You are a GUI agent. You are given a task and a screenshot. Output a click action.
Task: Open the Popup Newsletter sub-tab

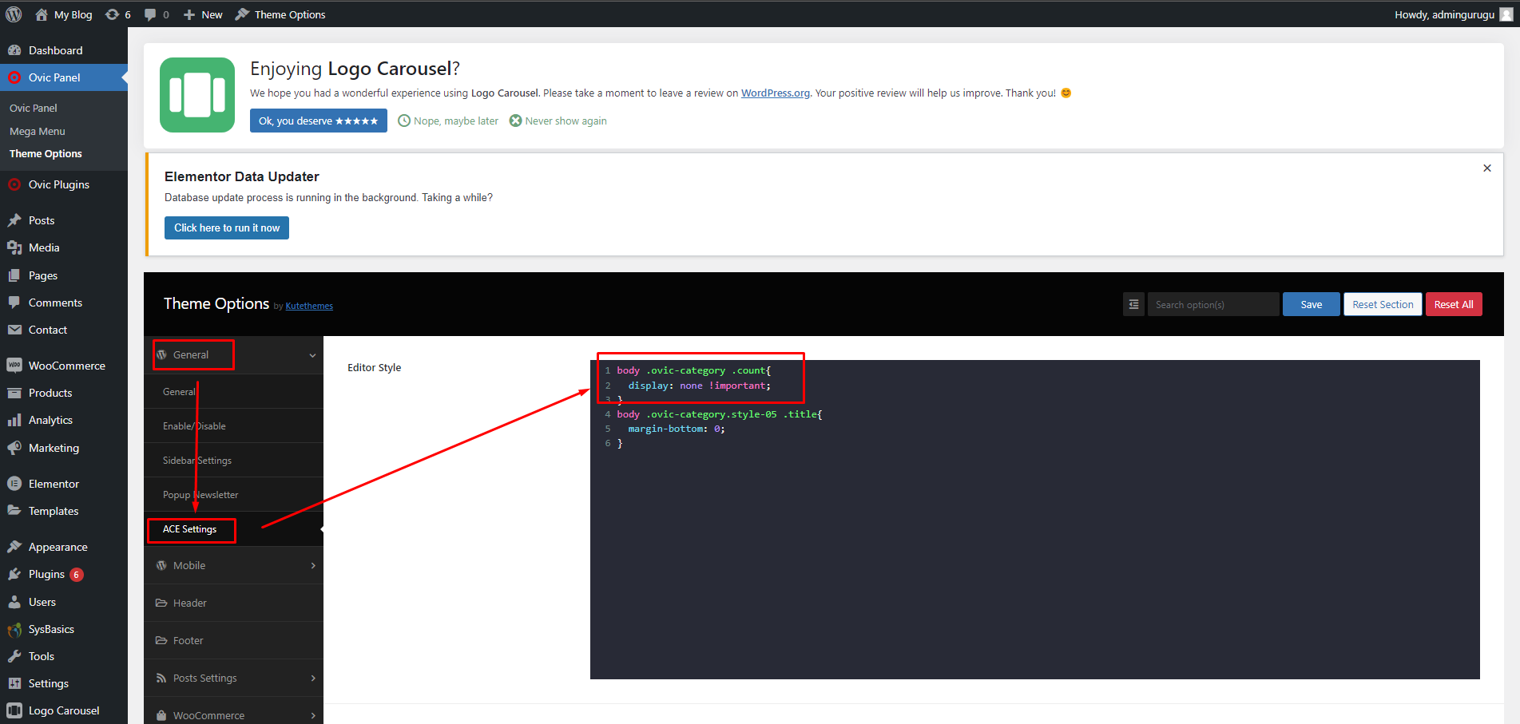[234, 494]
